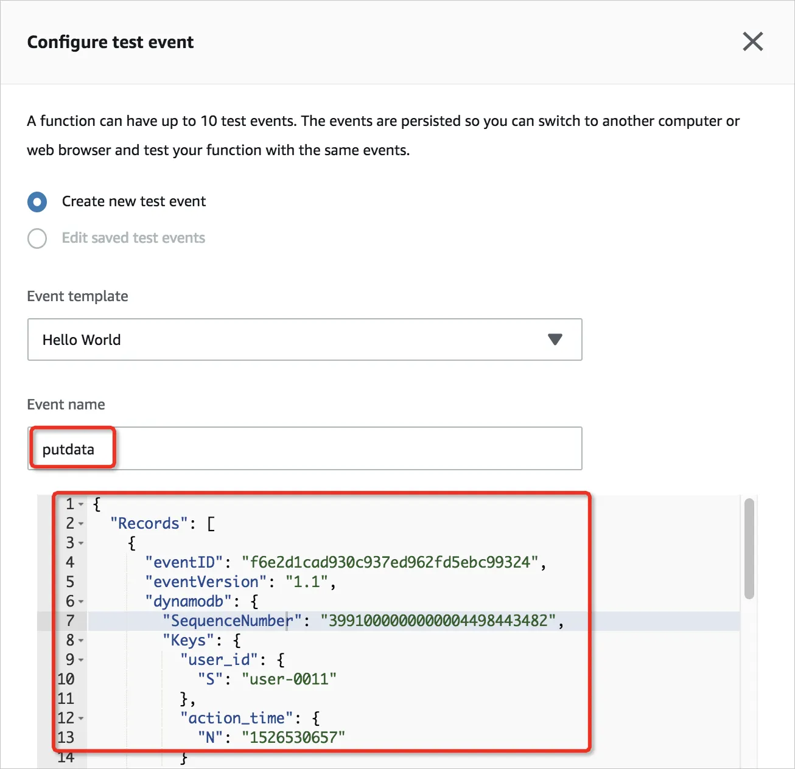This screenshot has width=795, height=769.
Task: Click the code editor vertical scrollbar
Action: (x=749, y=549)
